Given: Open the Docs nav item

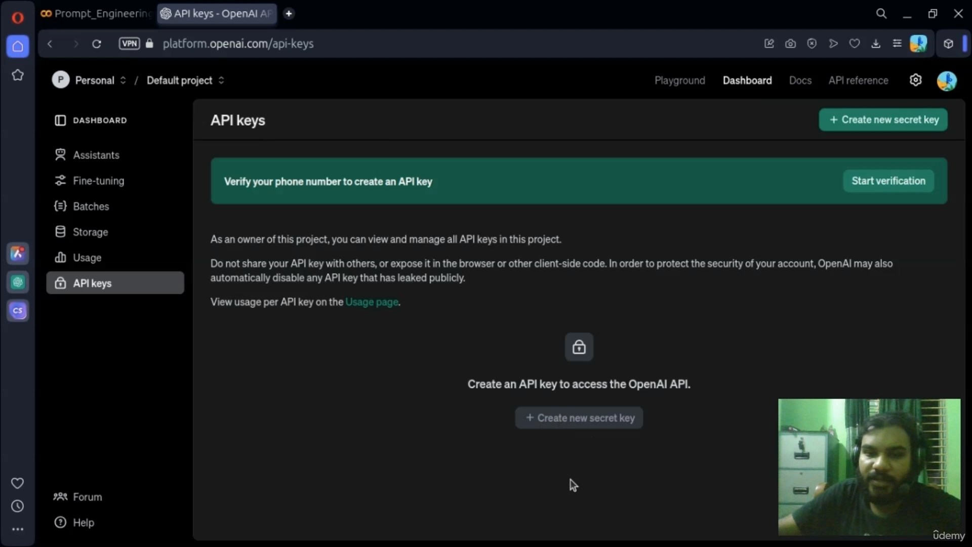Looking at the screenshot, I should [800, 81].
